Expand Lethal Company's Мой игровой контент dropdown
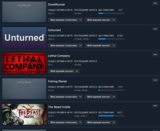The width and height of the screenshot is (160, 131). [x=64, y=71]
